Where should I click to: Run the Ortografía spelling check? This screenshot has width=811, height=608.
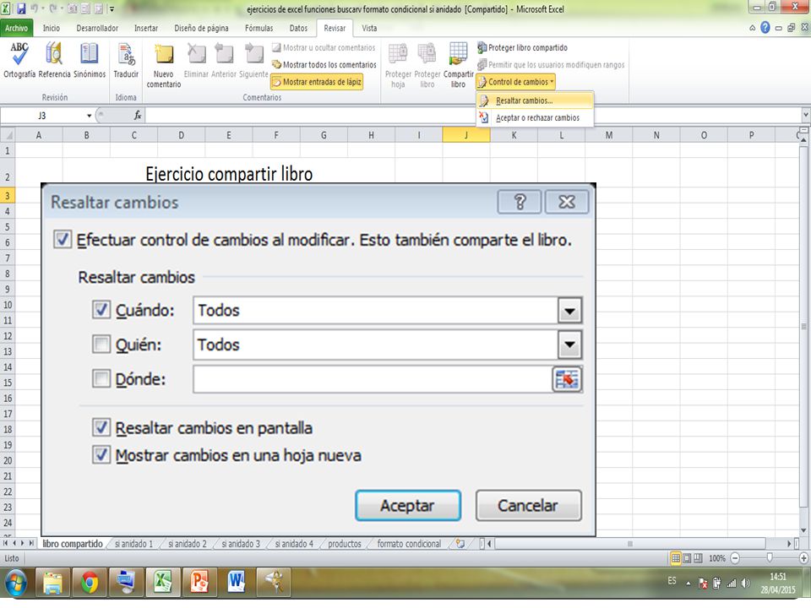[x=19, y=60]
